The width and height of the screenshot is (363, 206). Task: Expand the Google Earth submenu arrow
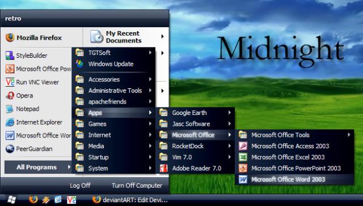click(229, 113)
